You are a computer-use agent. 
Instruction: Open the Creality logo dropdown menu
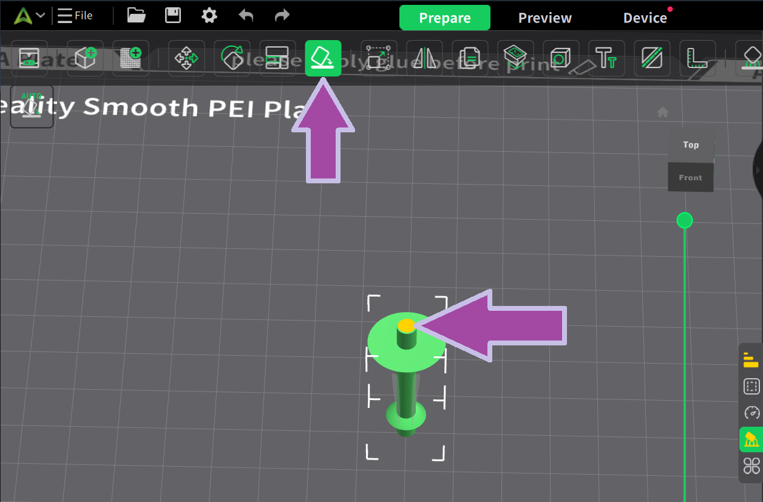pyautogui.click(x=30, y=15)
